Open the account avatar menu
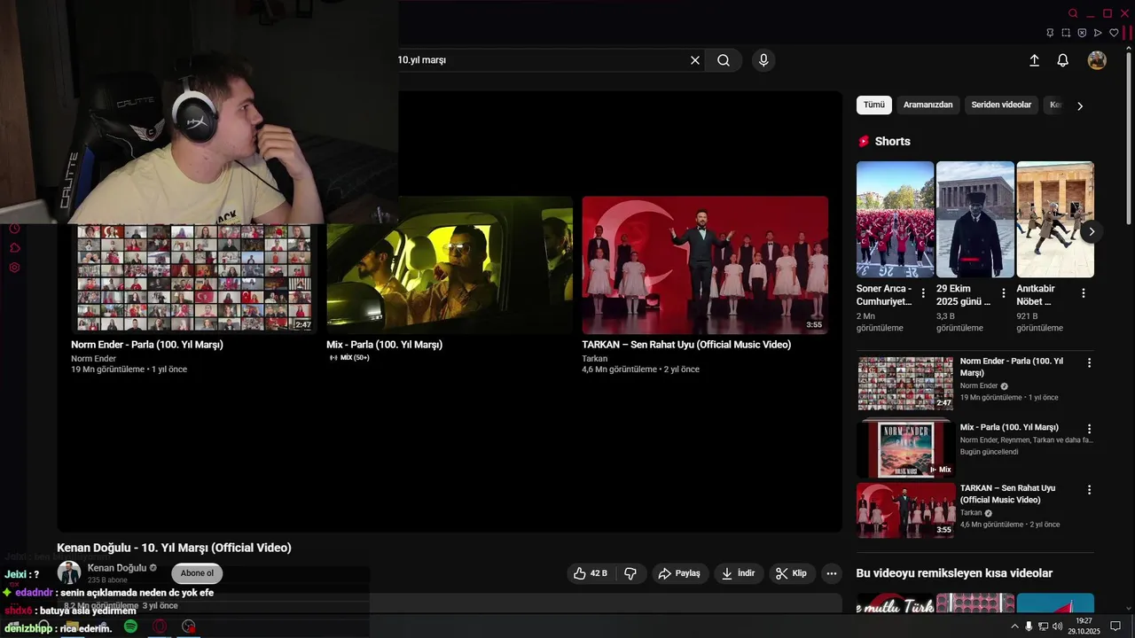1135x638 pixels. tap(1097, 60)
